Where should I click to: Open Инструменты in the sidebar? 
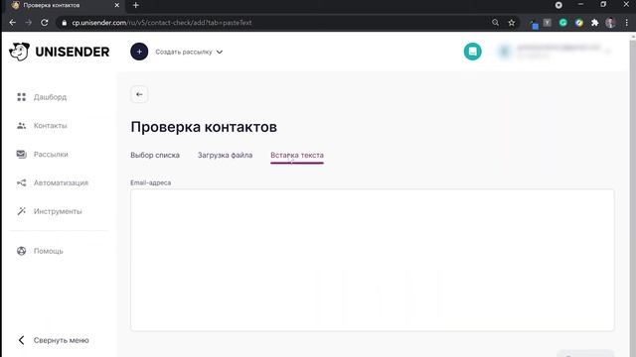coord(58,211)
